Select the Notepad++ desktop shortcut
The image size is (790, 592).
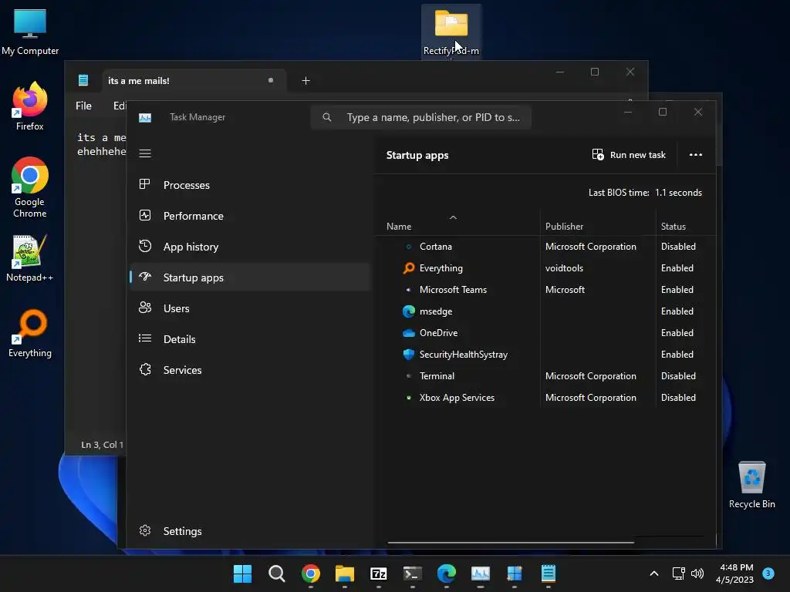(x=30, y=257)
